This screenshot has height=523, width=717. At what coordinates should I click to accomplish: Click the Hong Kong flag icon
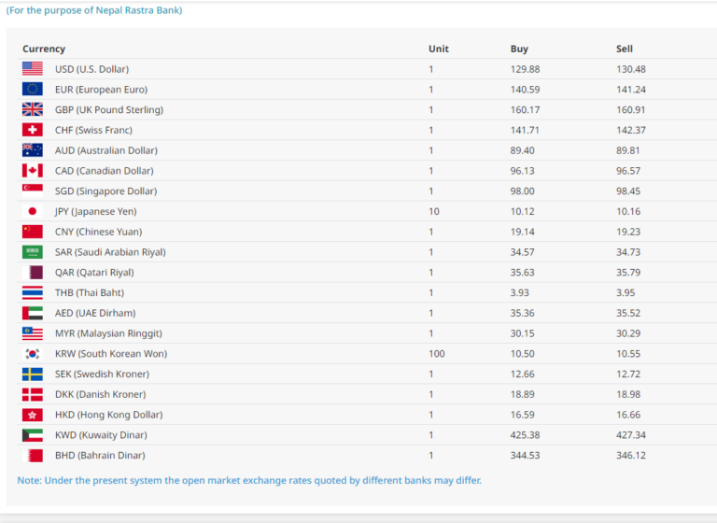pyautogui.click(x=33, y=415)
